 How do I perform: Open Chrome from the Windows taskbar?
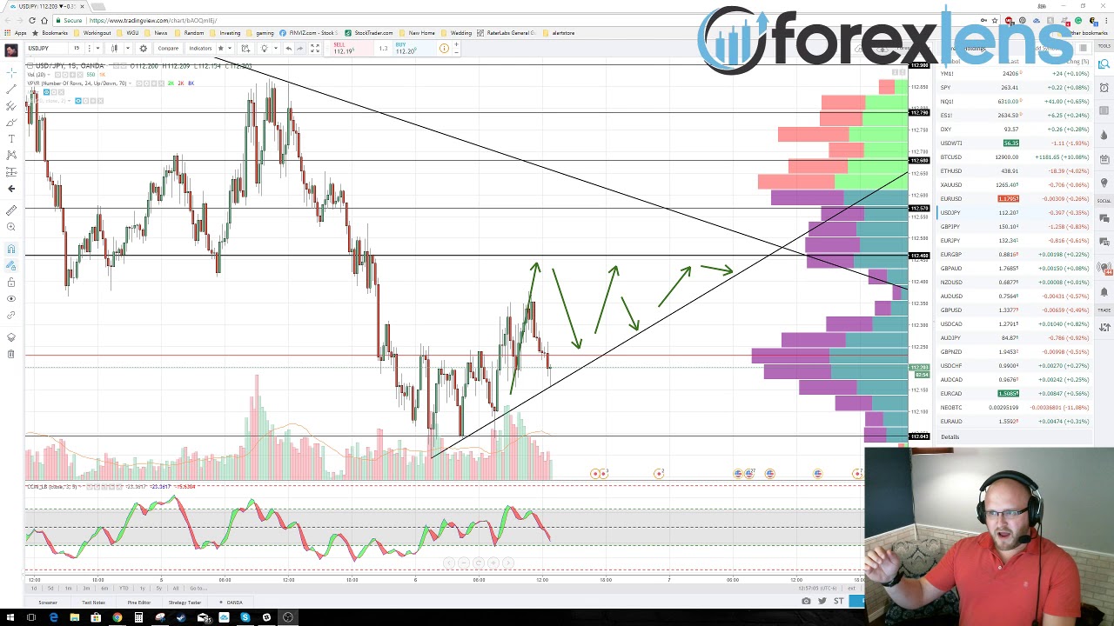117,618
